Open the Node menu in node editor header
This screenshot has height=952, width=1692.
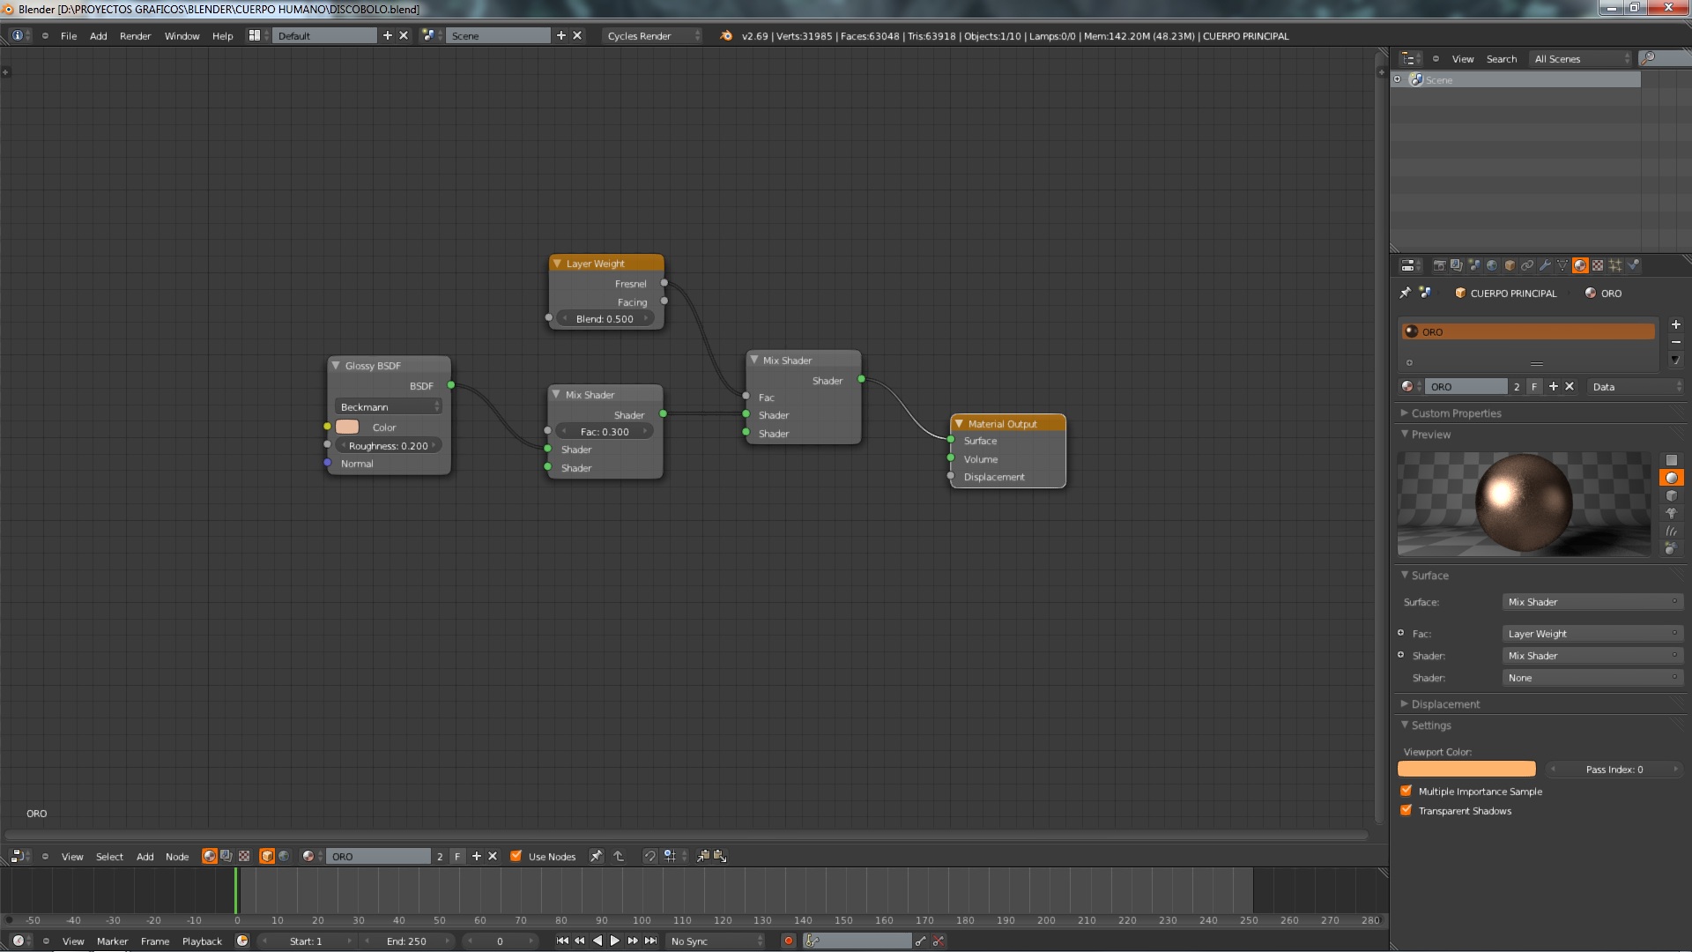click(x=176, y=856)
